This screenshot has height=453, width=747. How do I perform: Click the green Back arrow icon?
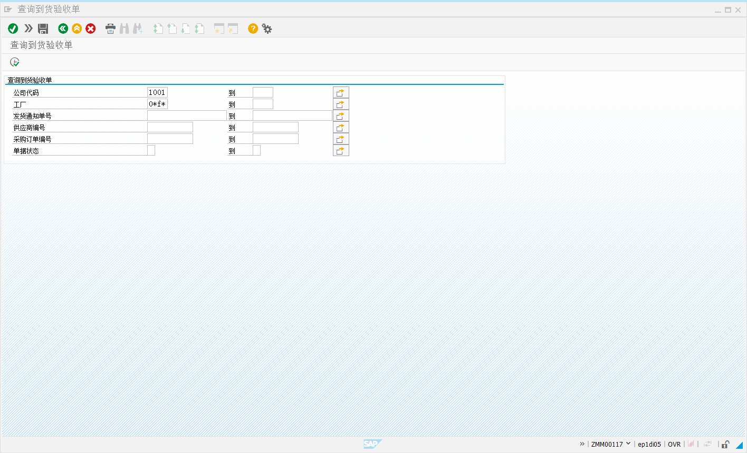[63, 28]
